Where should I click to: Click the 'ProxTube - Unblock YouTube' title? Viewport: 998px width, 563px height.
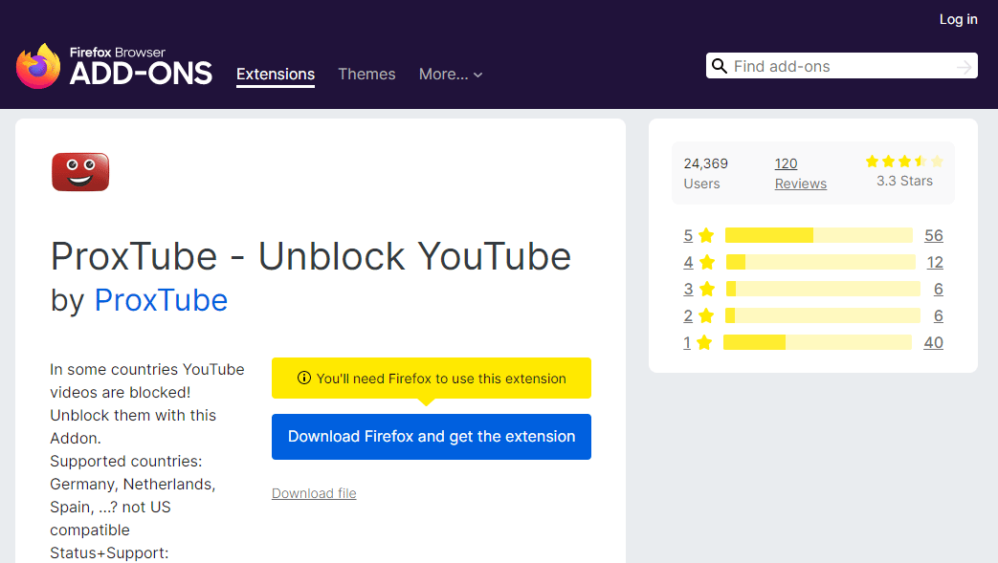point(311,257)
